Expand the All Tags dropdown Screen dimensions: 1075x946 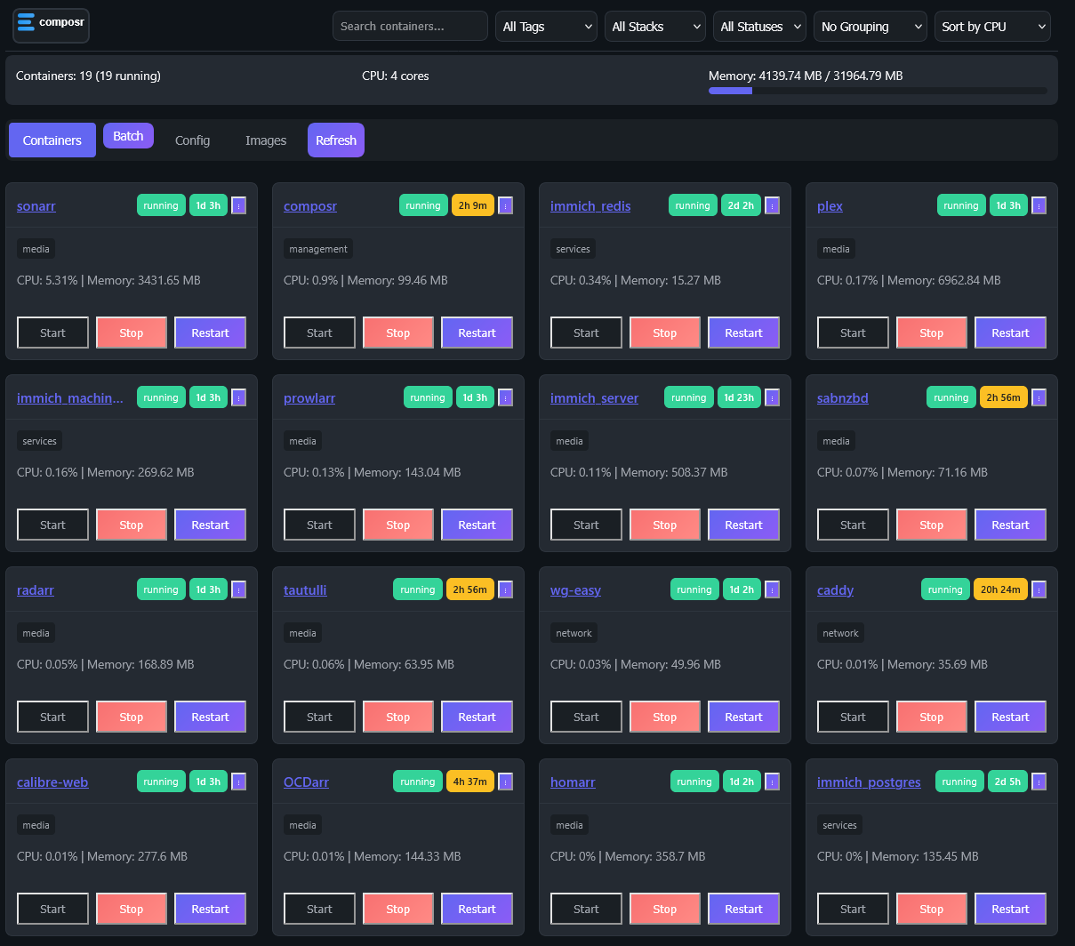pos(546,27)
